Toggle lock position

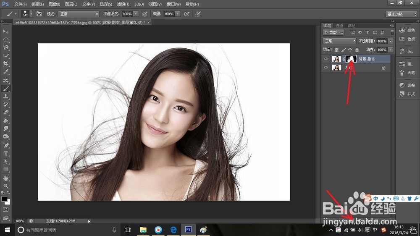coord(350,50)
